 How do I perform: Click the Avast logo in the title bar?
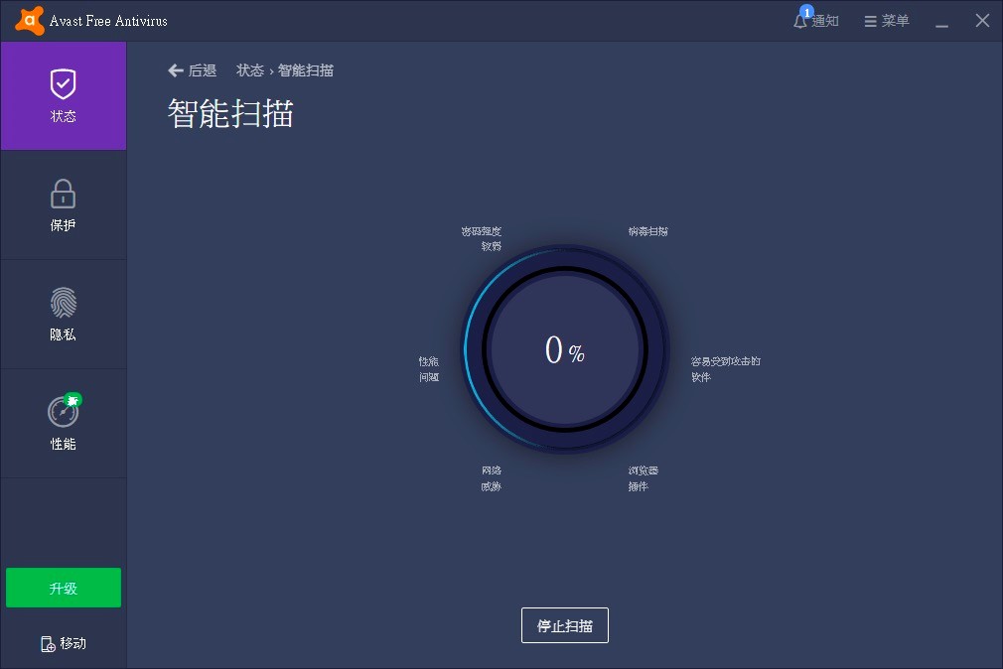(29, 19)
